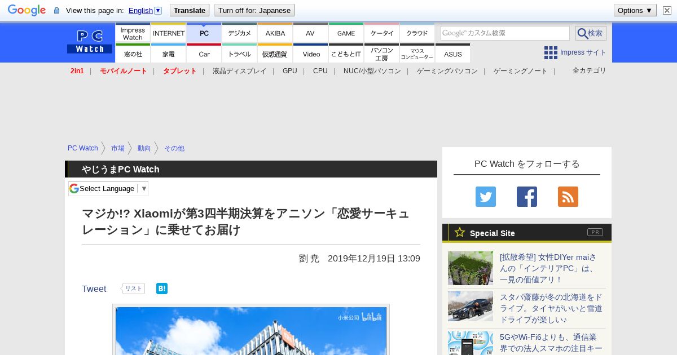677x355 pixels.
Task: Click the その他 breadcrumb link
Action: 174,148
